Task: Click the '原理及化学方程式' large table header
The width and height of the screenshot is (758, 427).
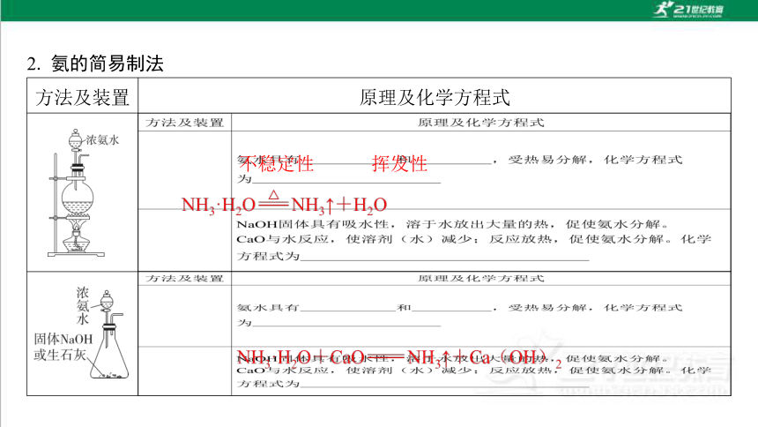Action: (435, 97)
